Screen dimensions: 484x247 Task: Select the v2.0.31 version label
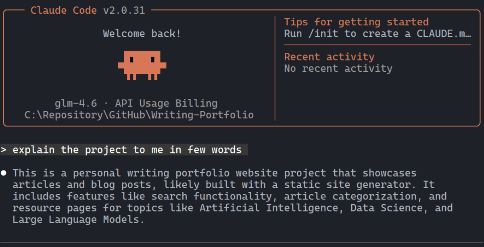coord(124,10)
